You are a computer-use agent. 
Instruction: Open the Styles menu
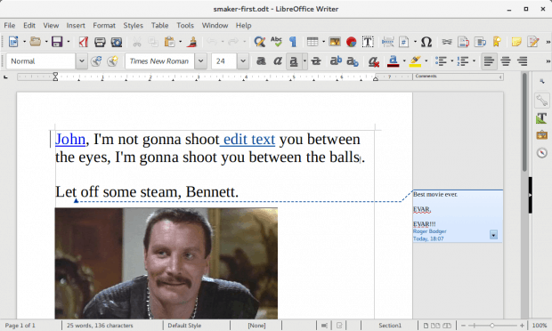(133, 25)
